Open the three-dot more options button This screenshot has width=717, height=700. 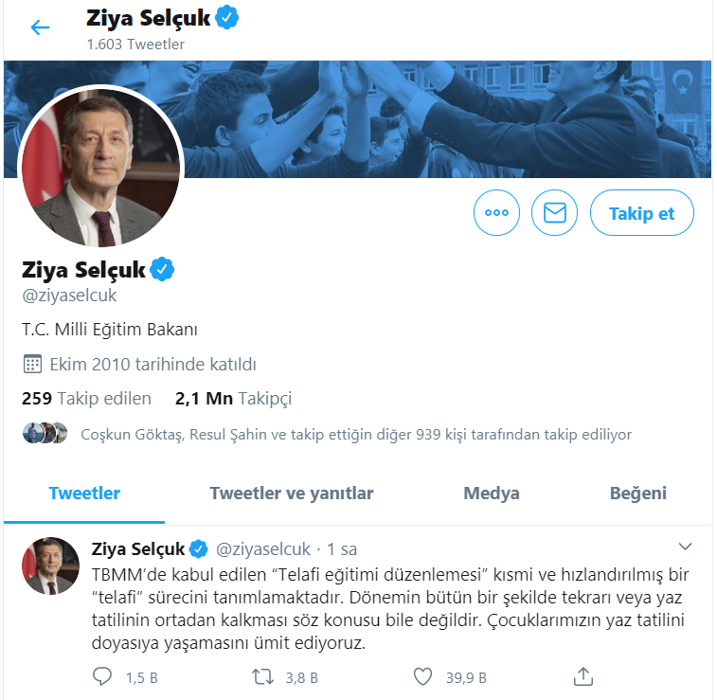[x=496, y=213]
